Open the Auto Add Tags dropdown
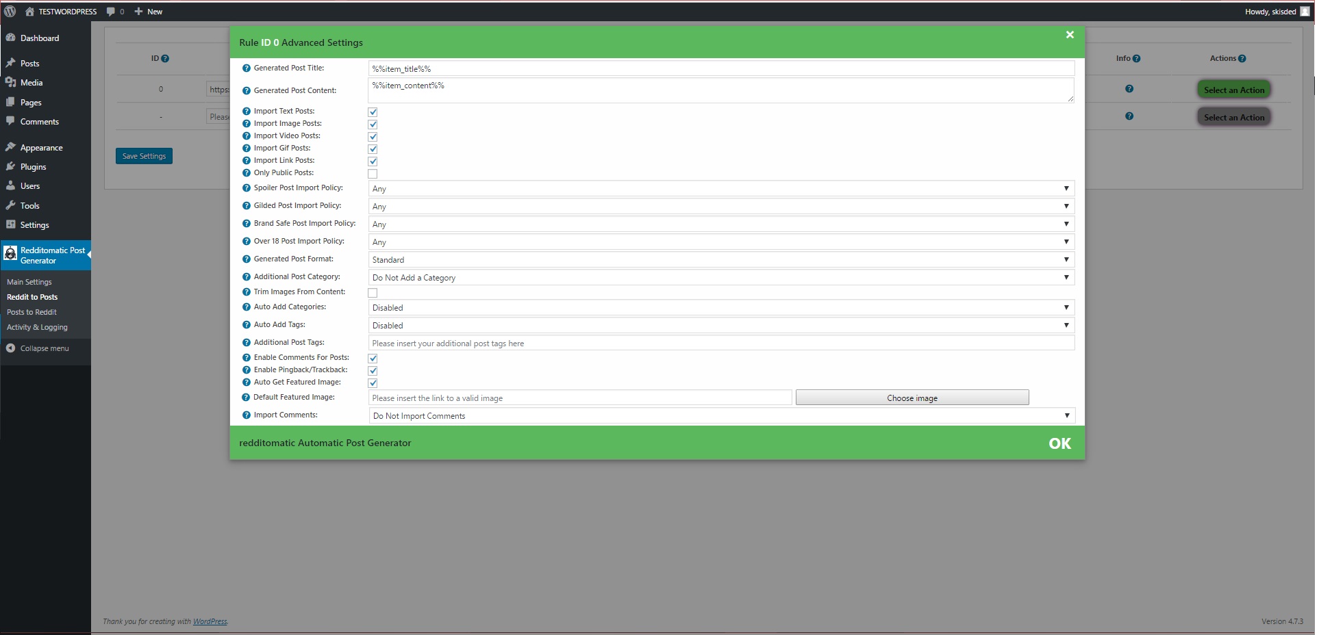The width and height of the screenshot is (1319, 635). pyautogui.click(x=721, y=326)
